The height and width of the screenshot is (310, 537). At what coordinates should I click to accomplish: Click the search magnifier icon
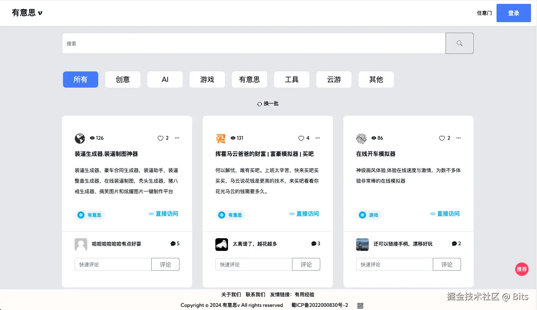point(459,43)
